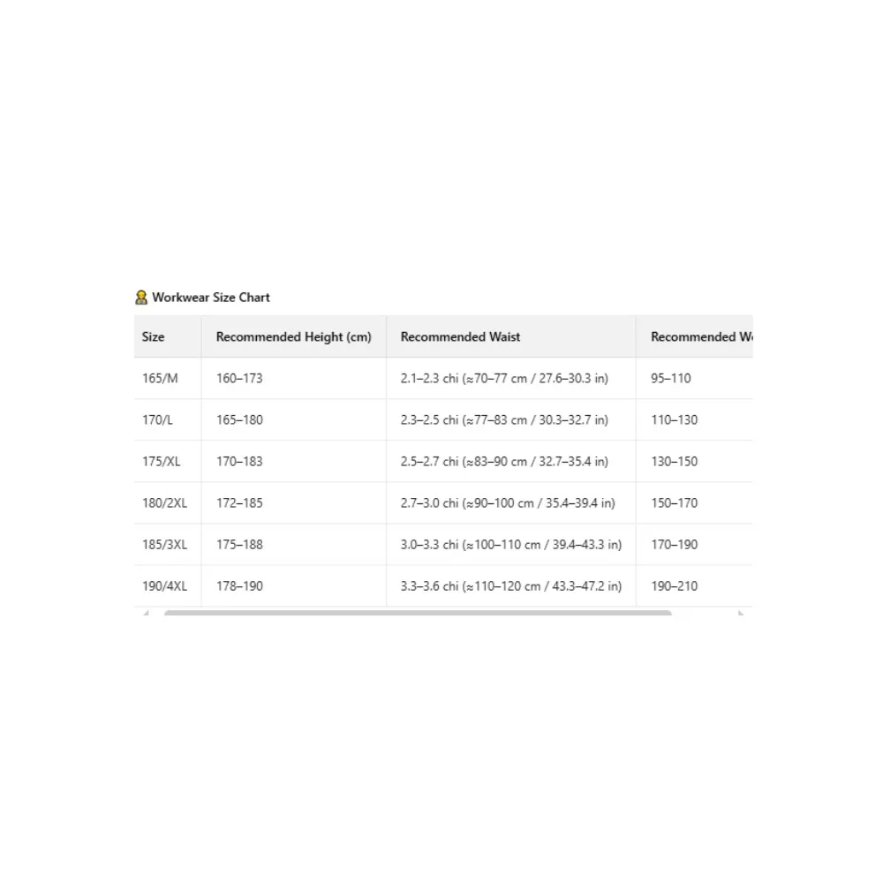Select the "Recommended Height (cm)" column header

point(293,336)
